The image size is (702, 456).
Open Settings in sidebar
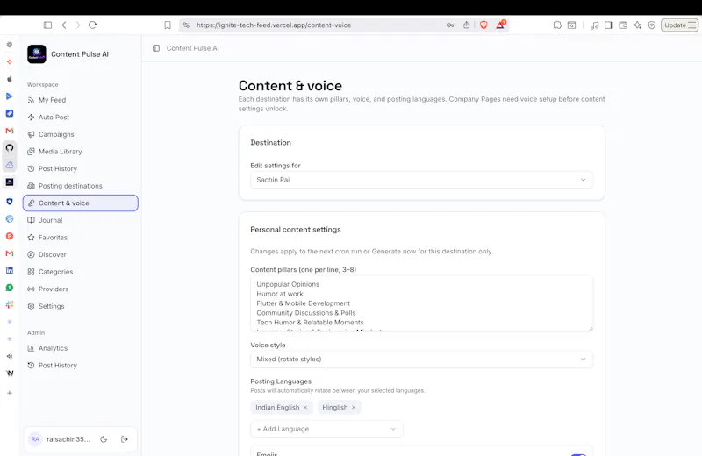[x=81, y=306]
